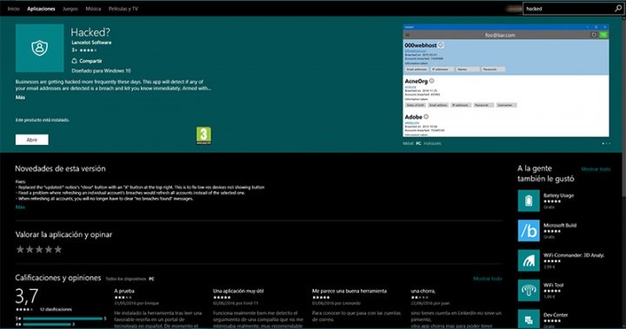Rate the app five stars
Screen dimensions: 626x329
[x=58, y=250]
